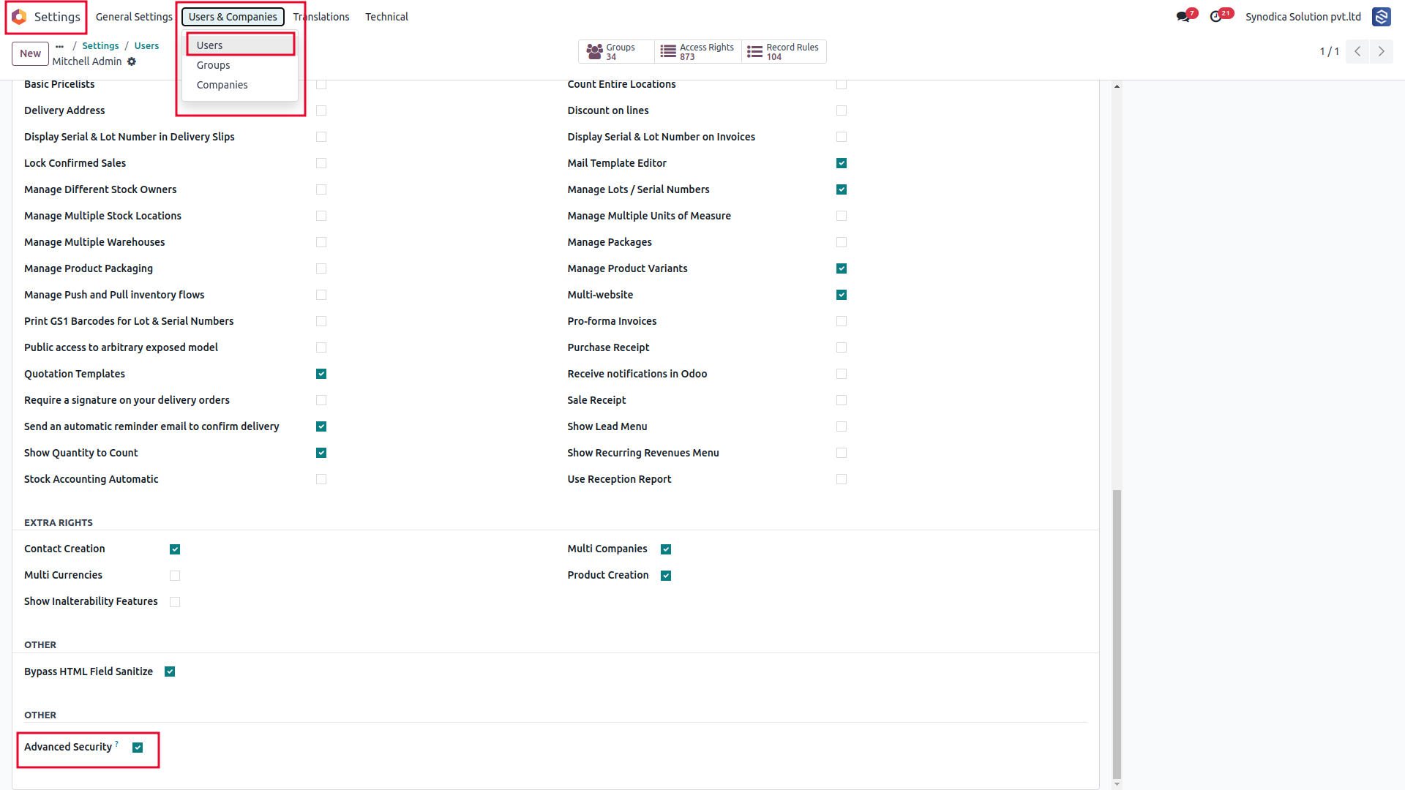This screenshot has width=1405, height=790.
Task: Click the Mitchell Admin record title
Action: tap(87, 61)
